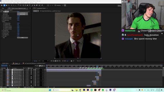Screen dimensions: 164x92
Task: Toggle stopwatch for Wave Freq property
Action: (5, 25)
